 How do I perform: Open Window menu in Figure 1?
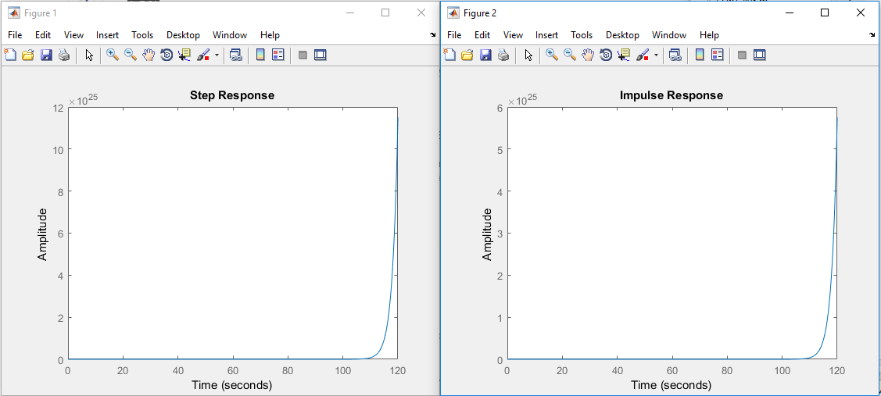pos(230,35)
